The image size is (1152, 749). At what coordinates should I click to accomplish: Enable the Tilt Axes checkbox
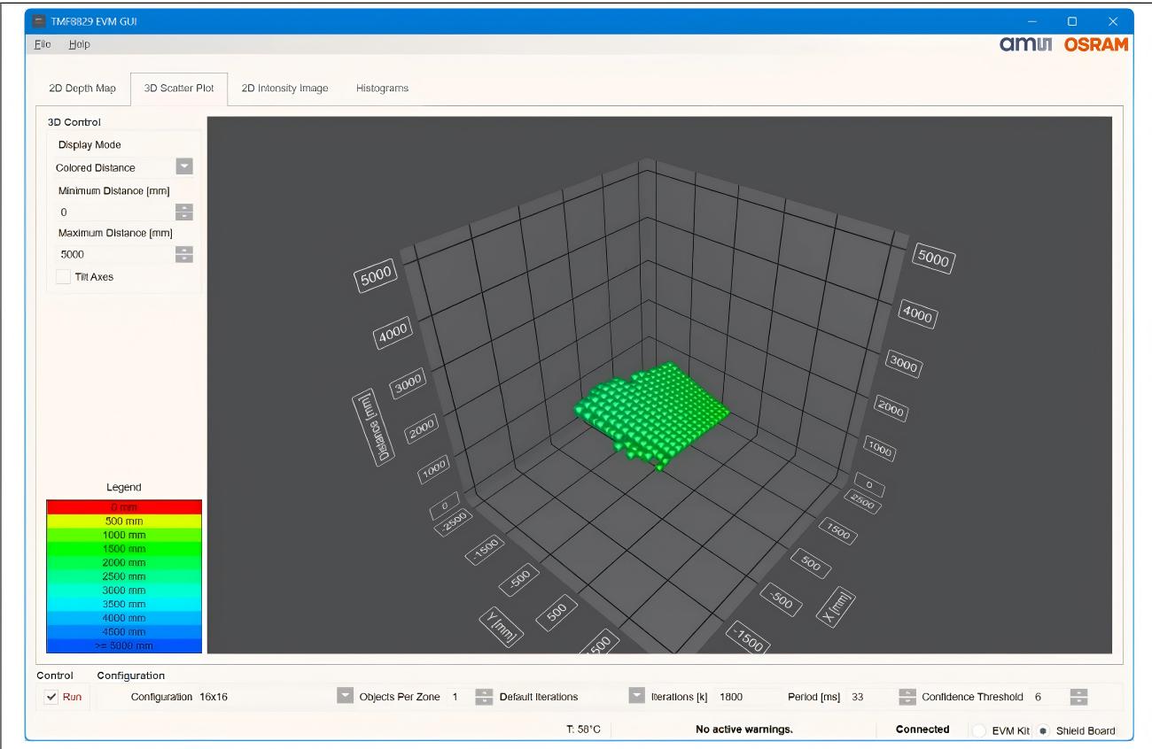(x=63, y=276)
